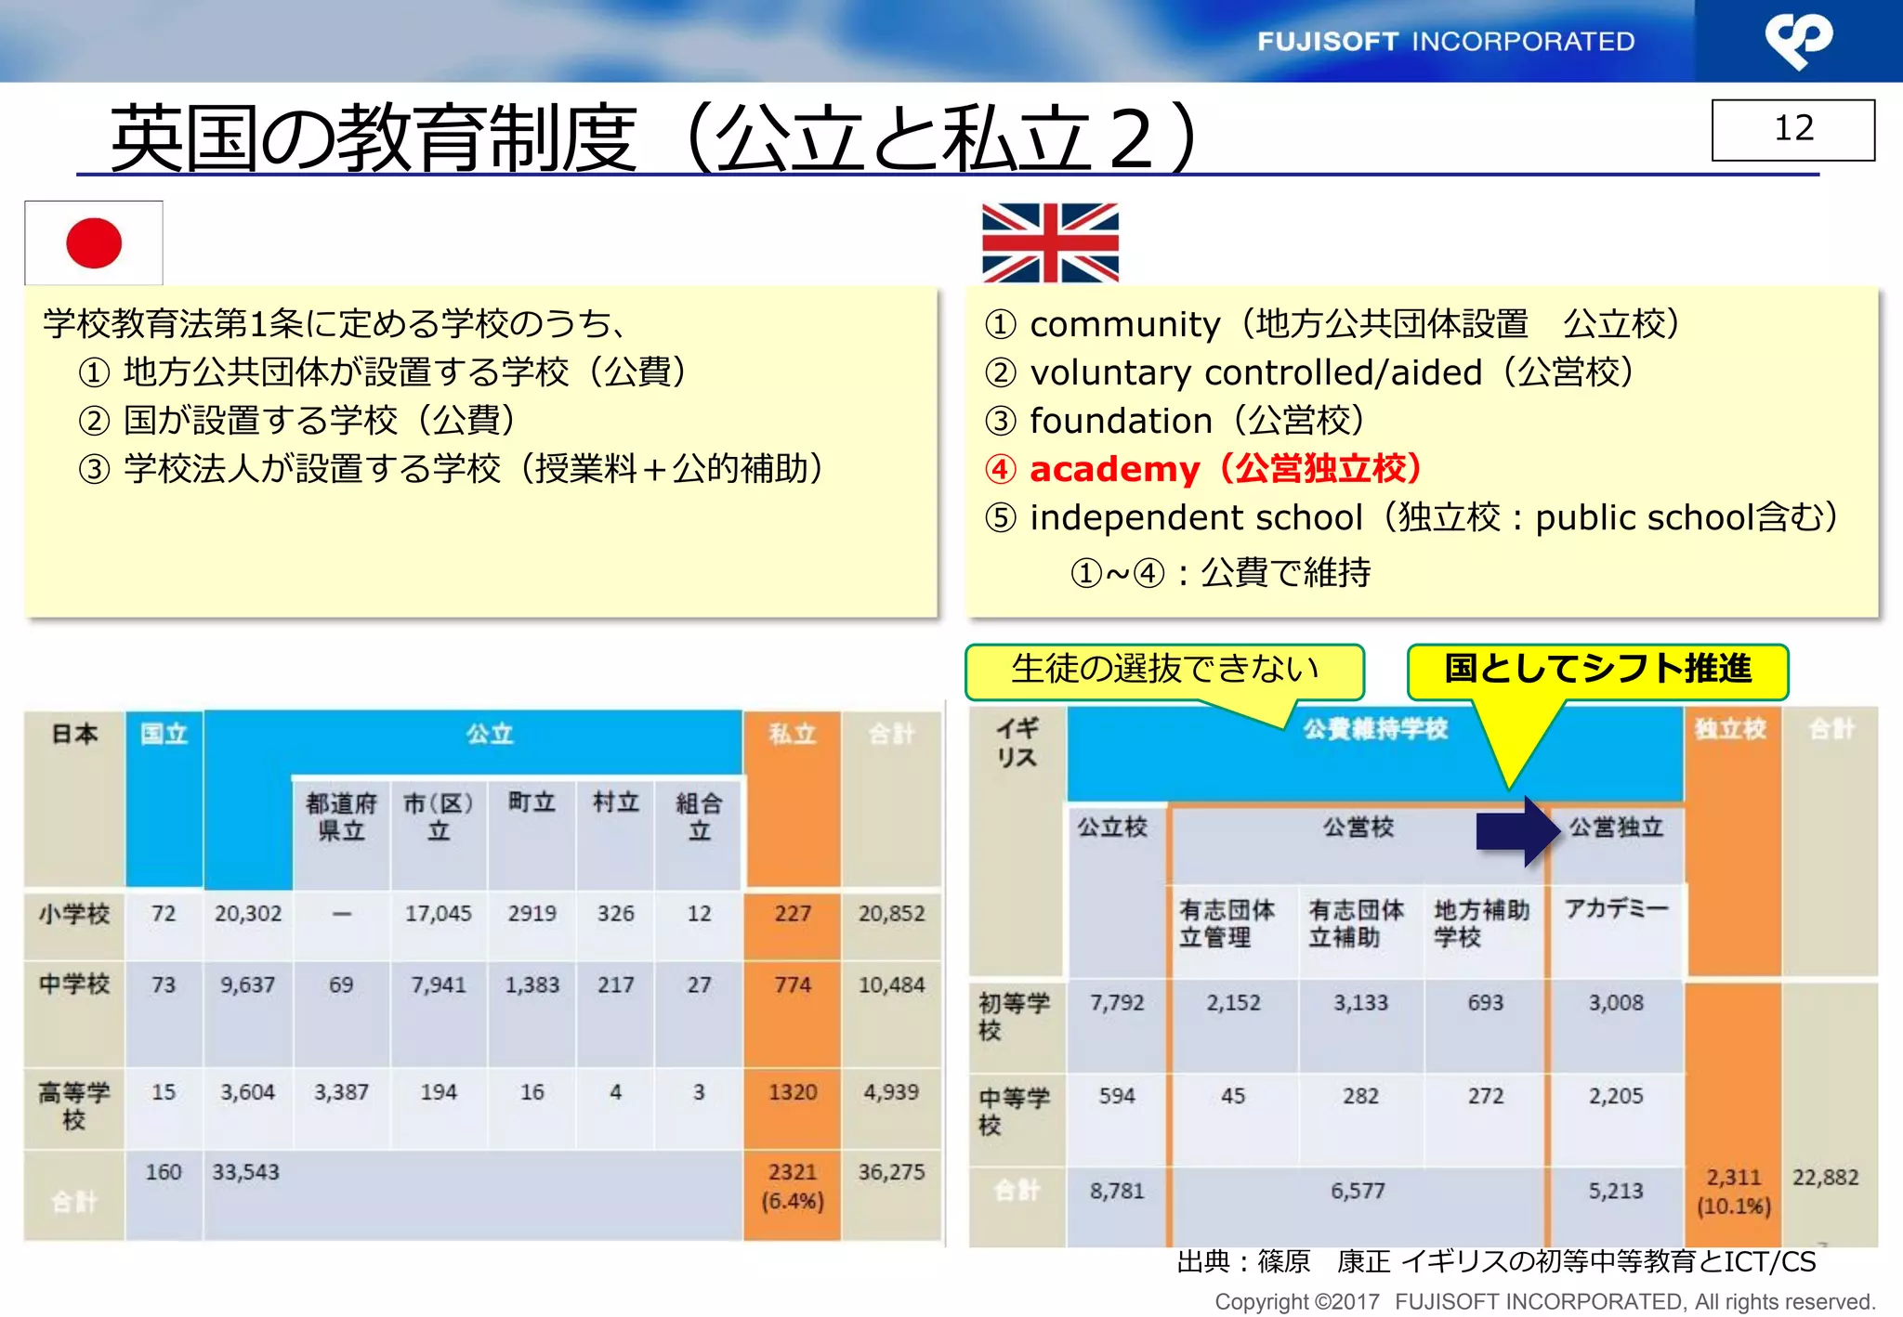Click the United Kingdom flag image
Screen dimensions: 1903x1317
(1050, 242)
